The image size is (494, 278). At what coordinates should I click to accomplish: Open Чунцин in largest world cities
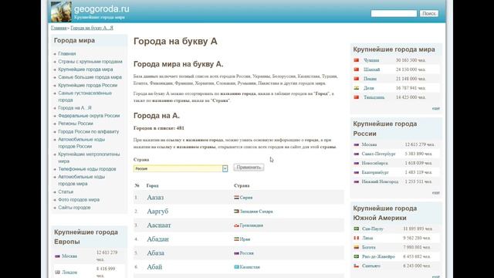(x=371, y=60)
